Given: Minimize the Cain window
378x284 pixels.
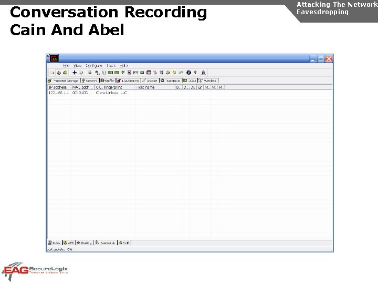Looking at the screenshot, I should [313, 59].
